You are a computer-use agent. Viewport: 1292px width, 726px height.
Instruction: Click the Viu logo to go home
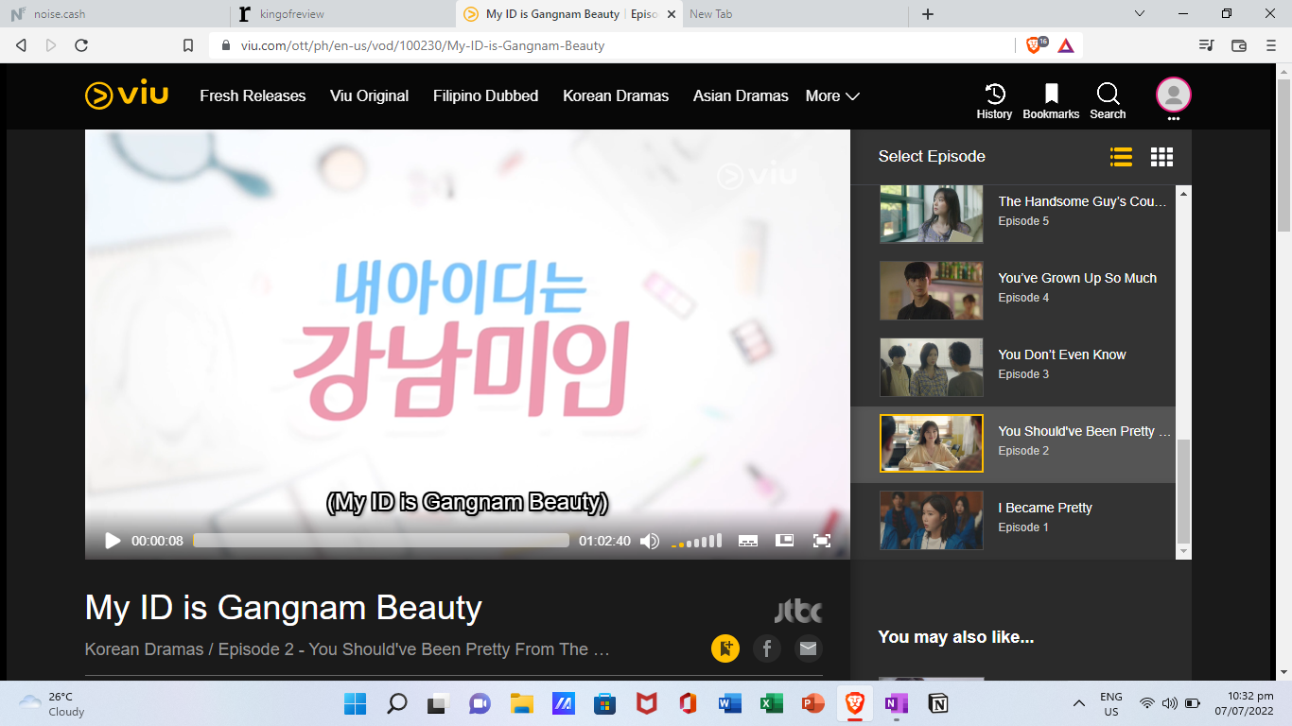pos(127,95)
